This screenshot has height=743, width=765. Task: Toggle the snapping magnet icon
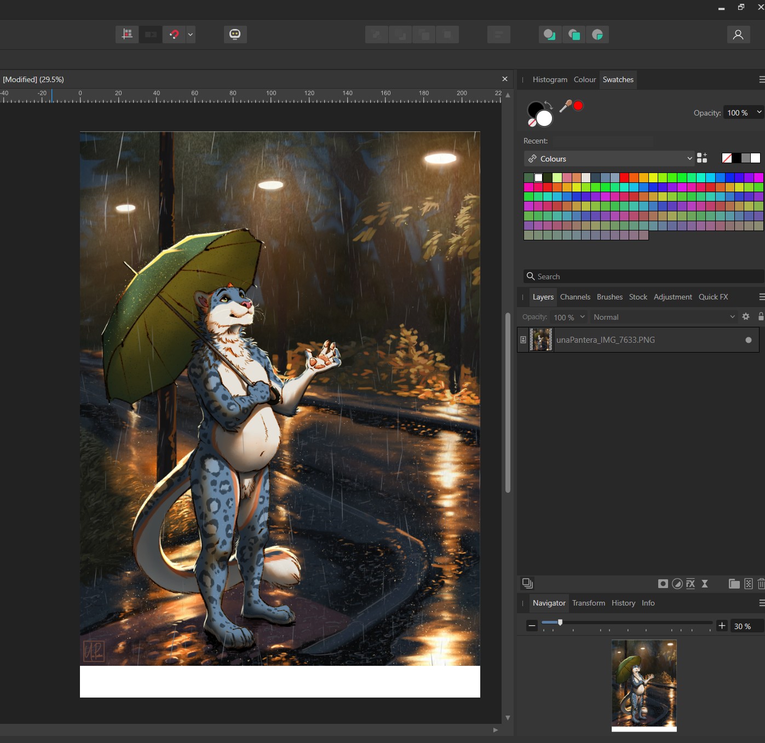pos(174,34)
